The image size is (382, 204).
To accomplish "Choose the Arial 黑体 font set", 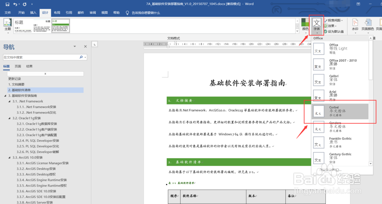I will (340, 95).
